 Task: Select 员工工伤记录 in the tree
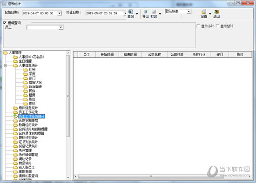click(26, 112)
